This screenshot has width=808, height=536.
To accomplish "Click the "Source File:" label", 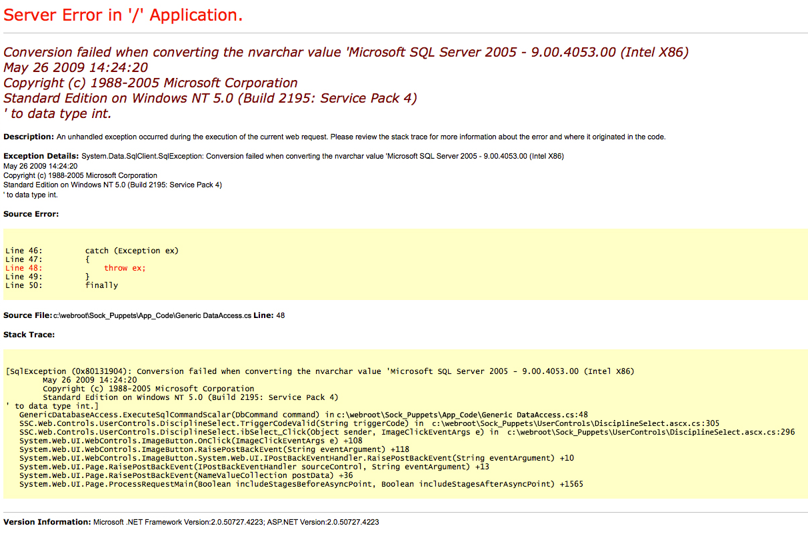I will click(27, 315).
